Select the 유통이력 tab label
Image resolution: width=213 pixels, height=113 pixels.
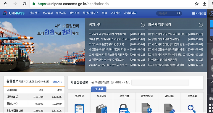tap(101, 96)
